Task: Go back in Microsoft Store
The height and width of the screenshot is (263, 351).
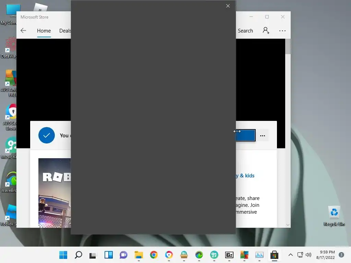Action: [x=23, y=30]
